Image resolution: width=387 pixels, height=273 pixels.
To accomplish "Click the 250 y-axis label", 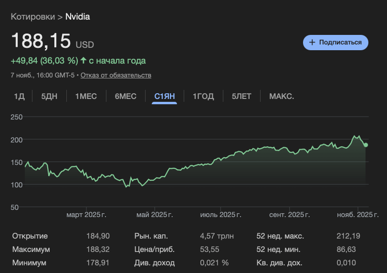I will point(17,117).
